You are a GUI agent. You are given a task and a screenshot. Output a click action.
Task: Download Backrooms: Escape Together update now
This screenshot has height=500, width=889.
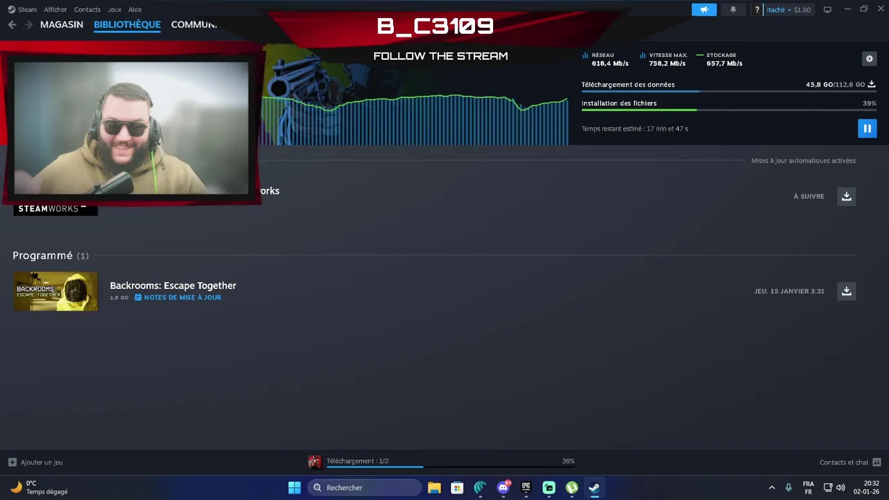(846, 291)
